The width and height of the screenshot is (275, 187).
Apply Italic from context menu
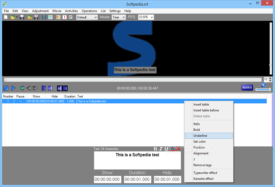209,124
